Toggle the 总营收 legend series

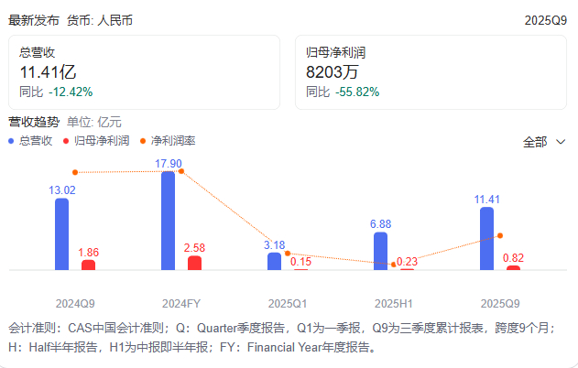pyautogui.click(x=30, y=141)
